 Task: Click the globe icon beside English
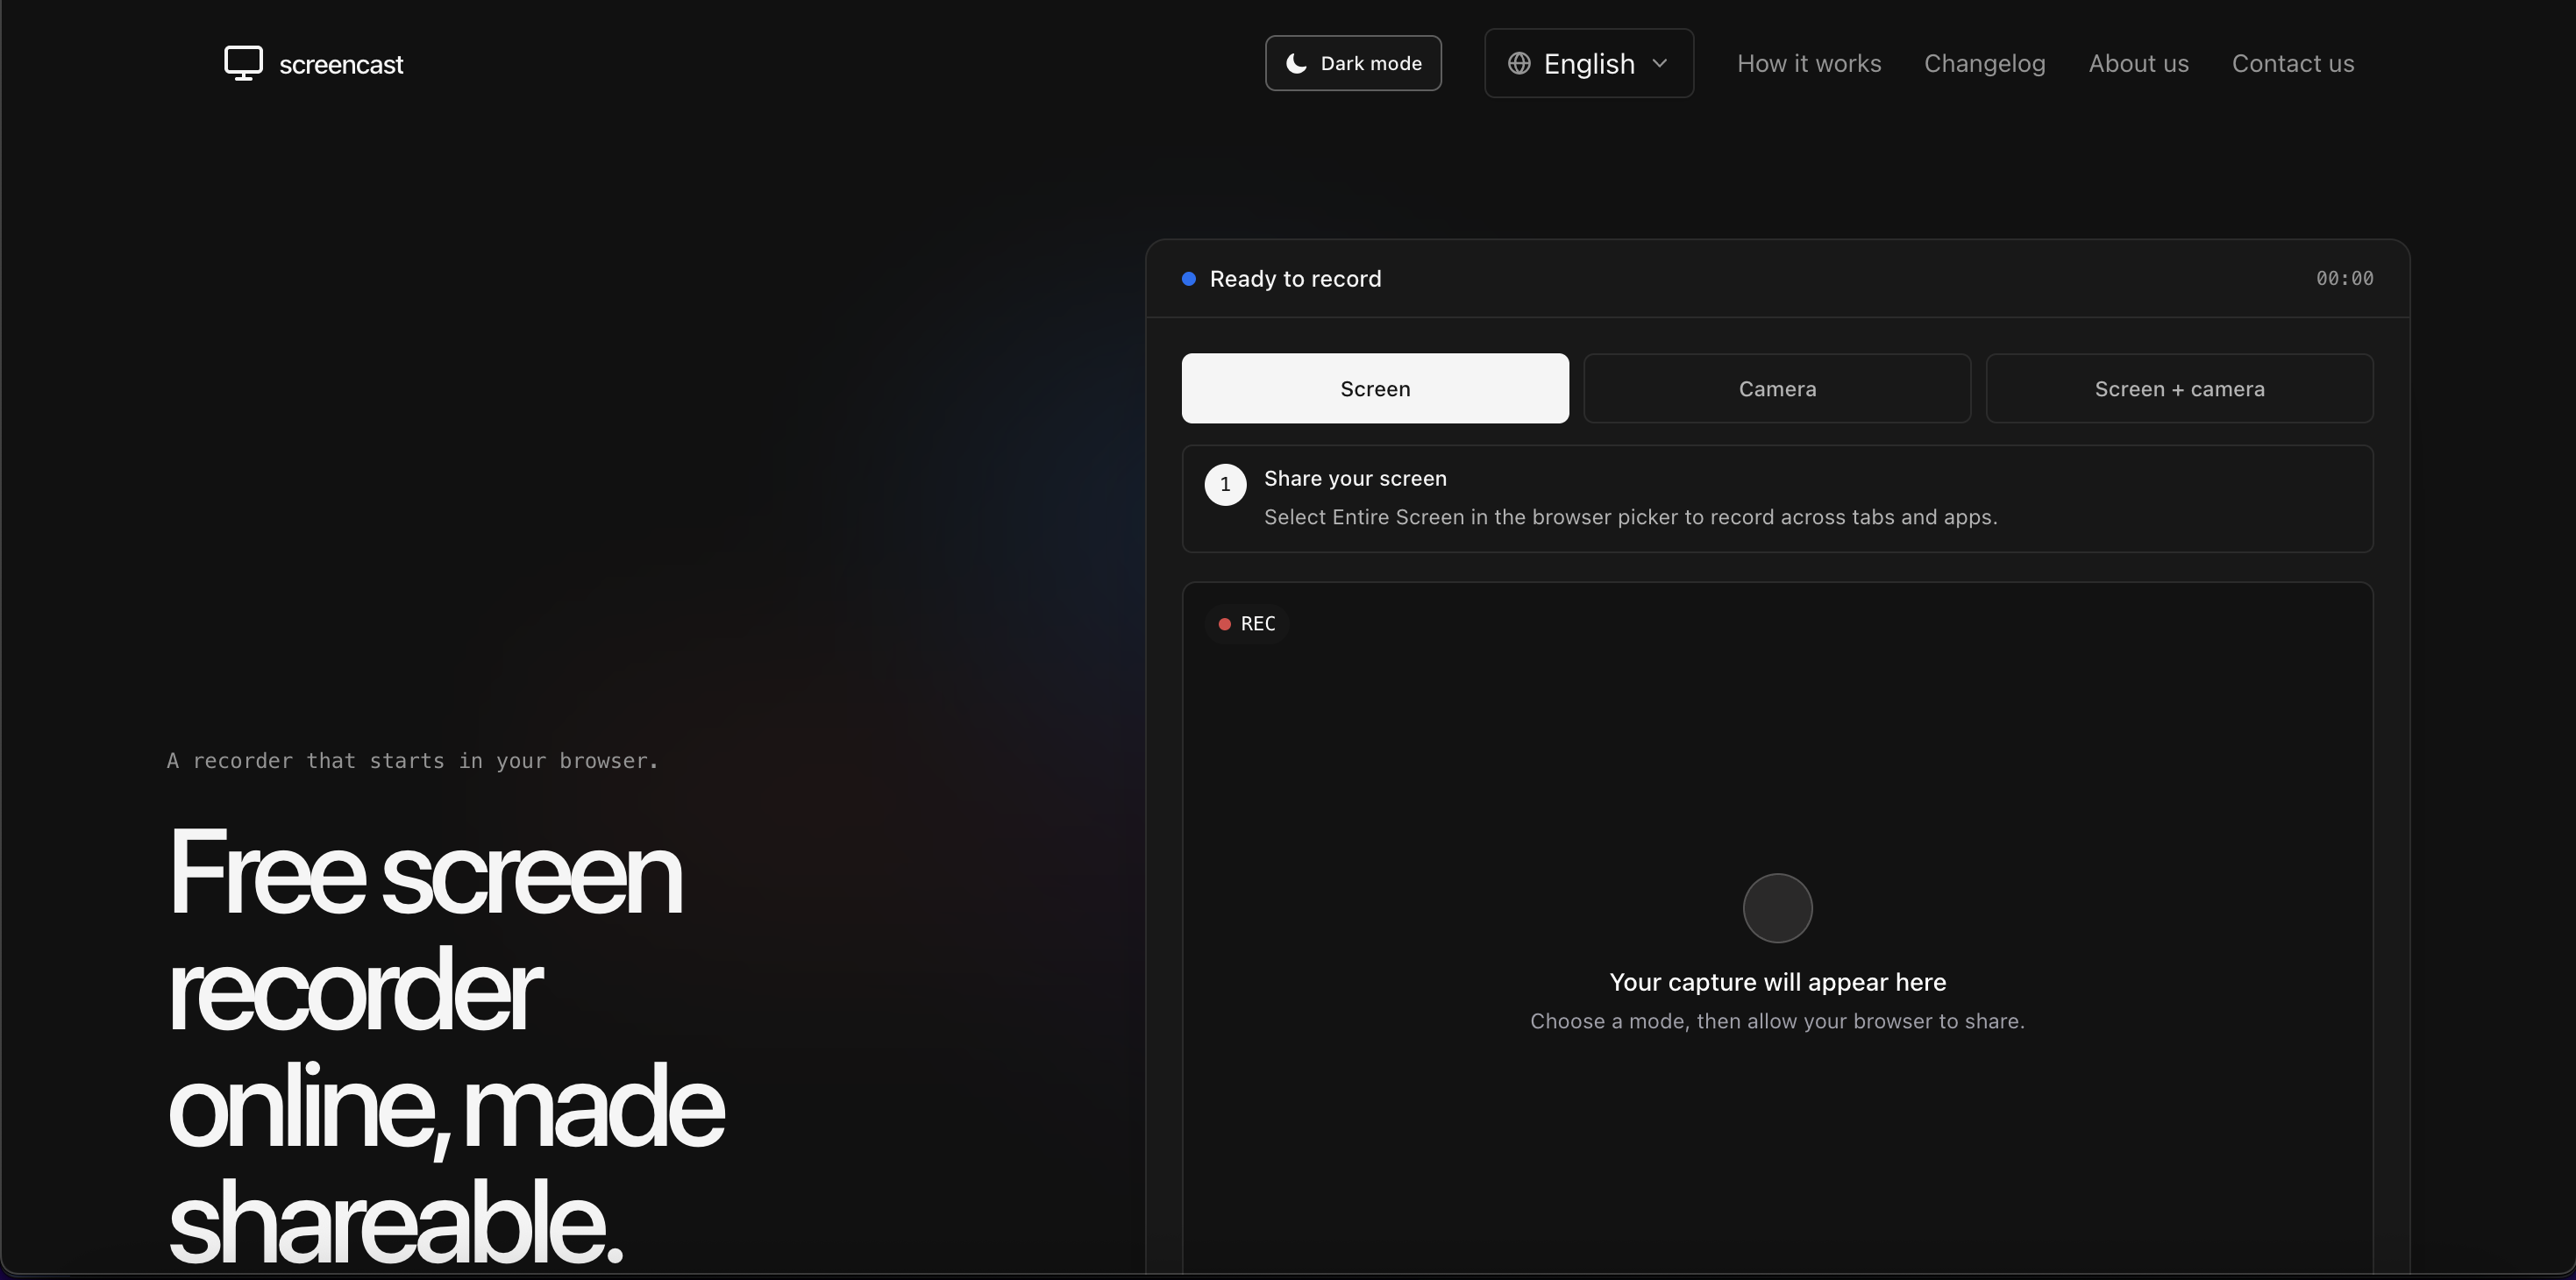[x=1519, y=63]
